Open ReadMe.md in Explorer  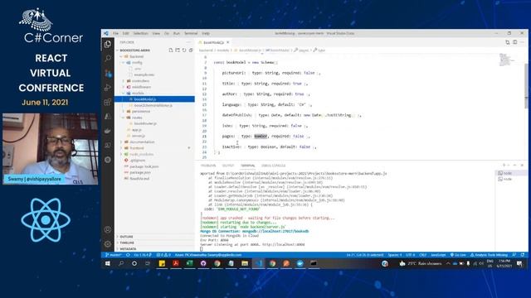coord(139,179)
